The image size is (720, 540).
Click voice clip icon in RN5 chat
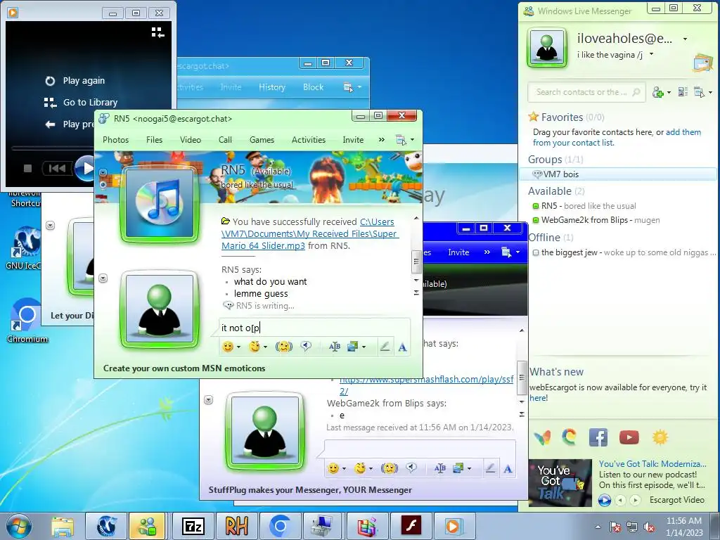pos(307,346)
